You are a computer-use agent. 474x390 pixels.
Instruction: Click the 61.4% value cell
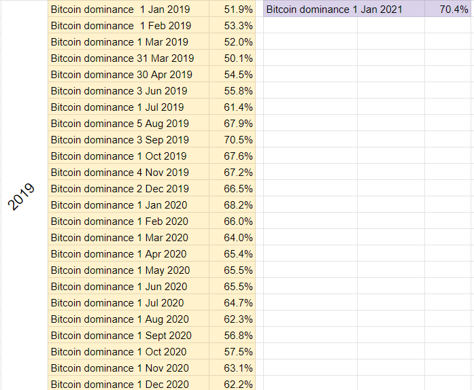point(232,107)
